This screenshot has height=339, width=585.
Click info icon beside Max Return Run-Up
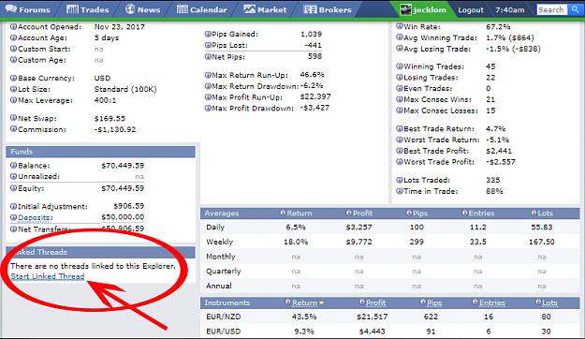(208, 75)
